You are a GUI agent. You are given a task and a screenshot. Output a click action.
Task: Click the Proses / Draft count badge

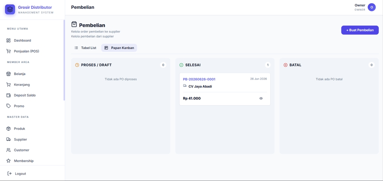click(x=163, y=65)
